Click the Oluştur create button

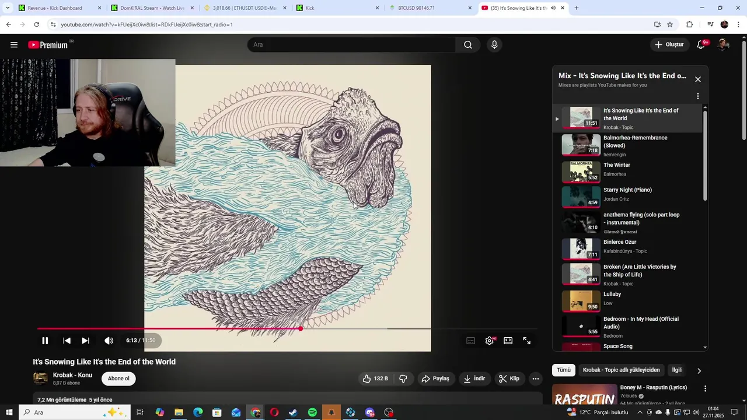pos(669,45)
